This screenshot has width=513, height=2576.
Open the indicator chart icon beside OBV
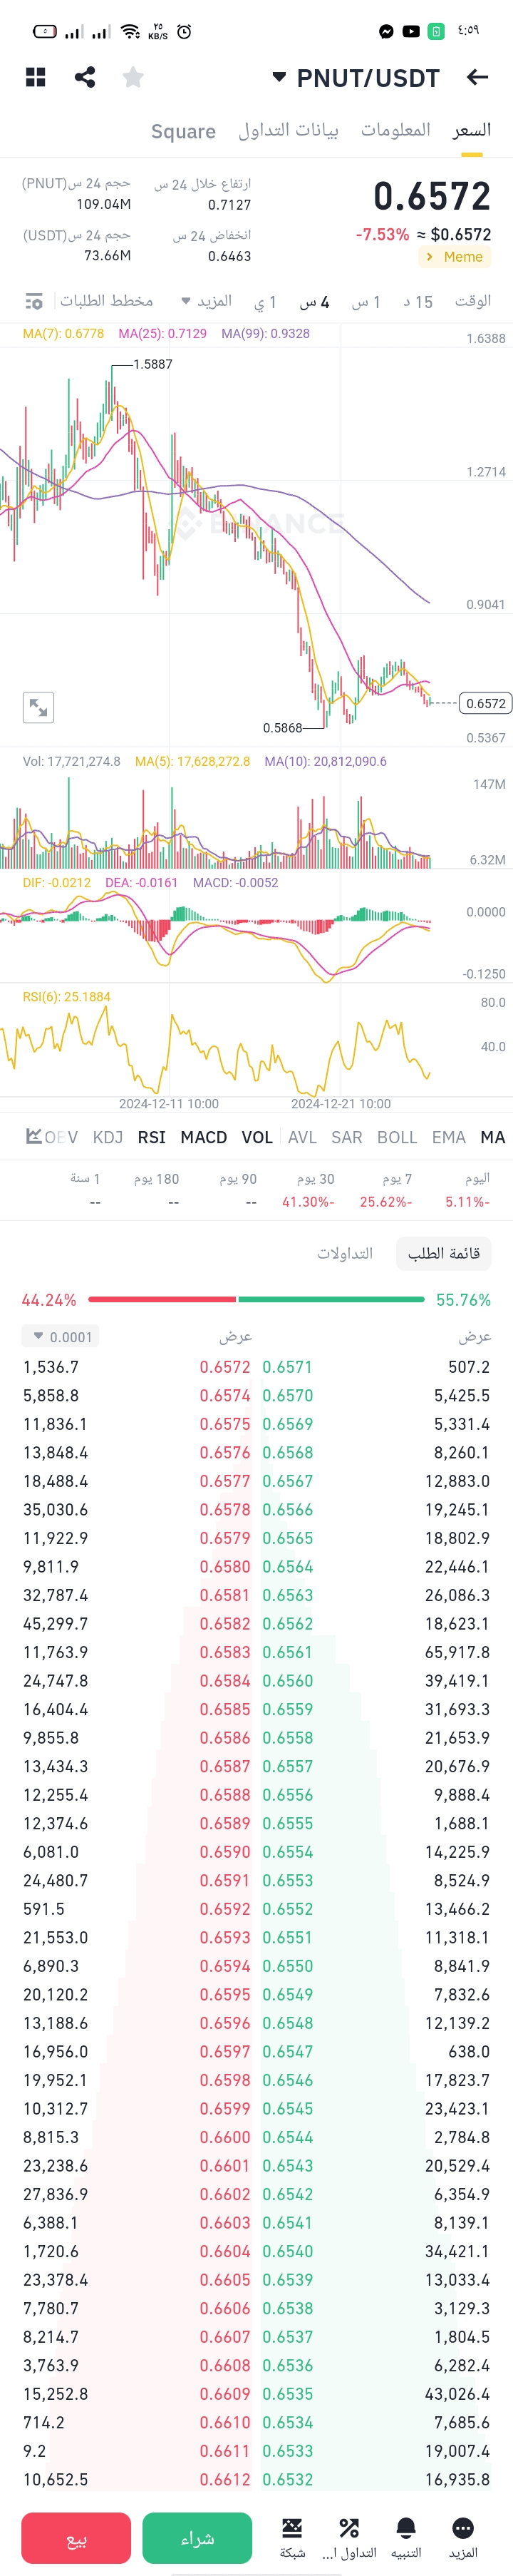pos(33,1137)
